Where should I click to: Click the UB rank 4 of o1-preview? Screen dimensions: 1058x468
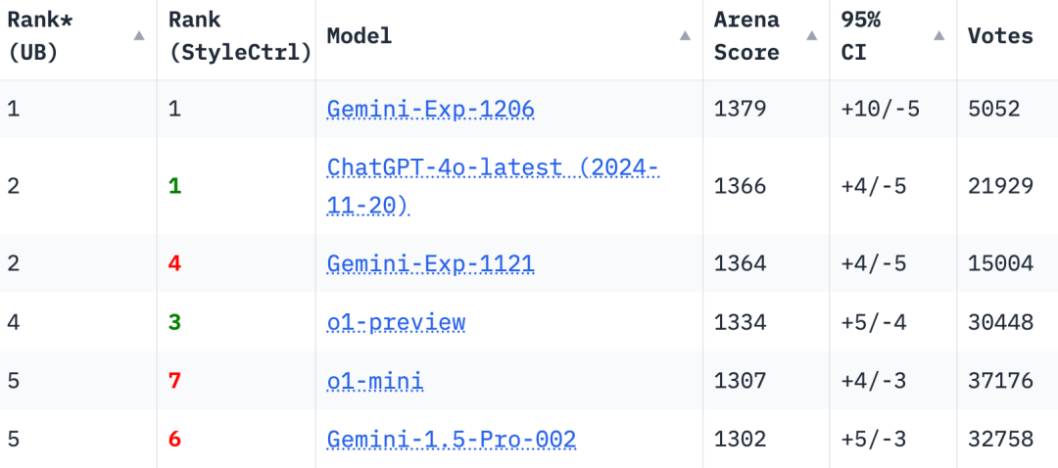pyautogui.click(x=14, y=322)
